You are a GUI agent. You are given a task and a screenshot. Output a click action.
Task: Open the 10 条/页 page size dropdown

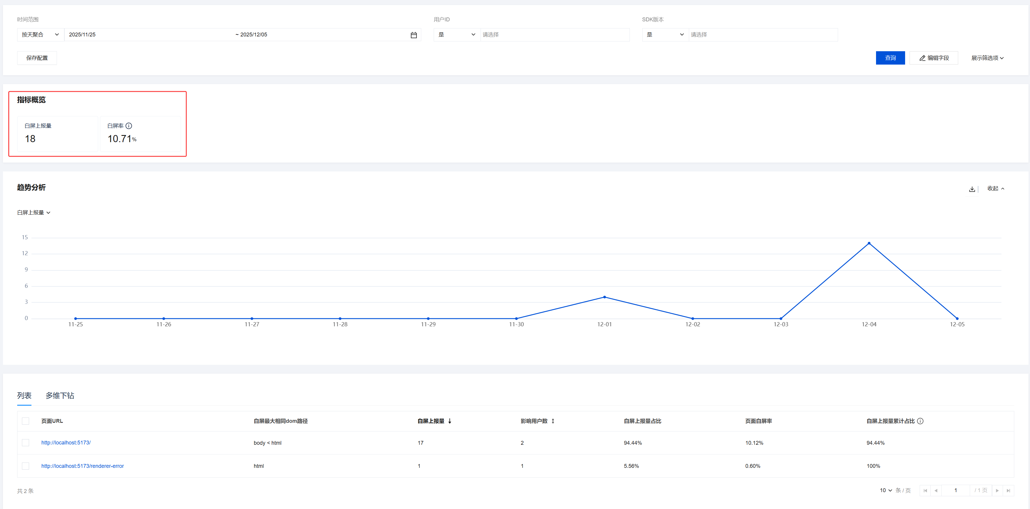(x=886, y=490)
